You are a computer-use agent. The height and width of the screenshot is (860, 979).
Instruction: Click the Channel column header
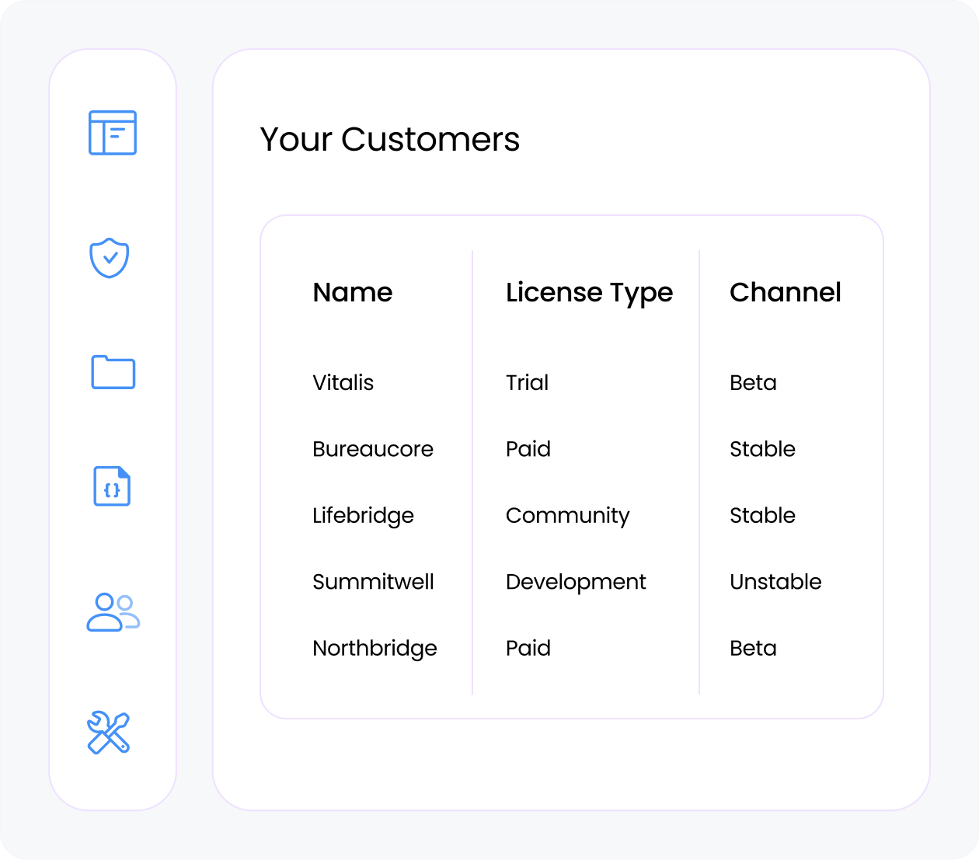tap(786, 293)
